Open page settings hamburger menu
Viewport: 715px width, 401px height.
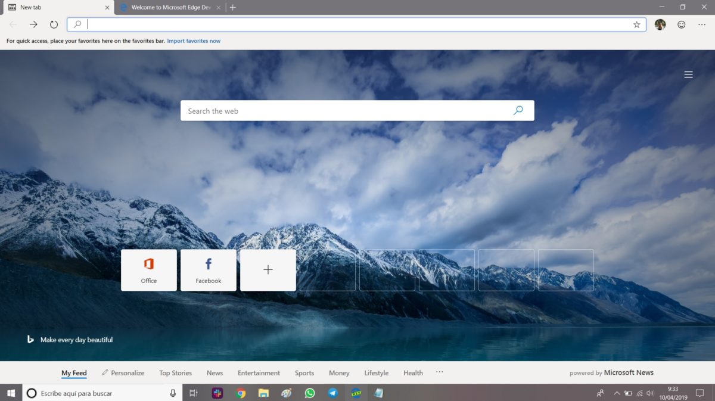coord(688,74)
